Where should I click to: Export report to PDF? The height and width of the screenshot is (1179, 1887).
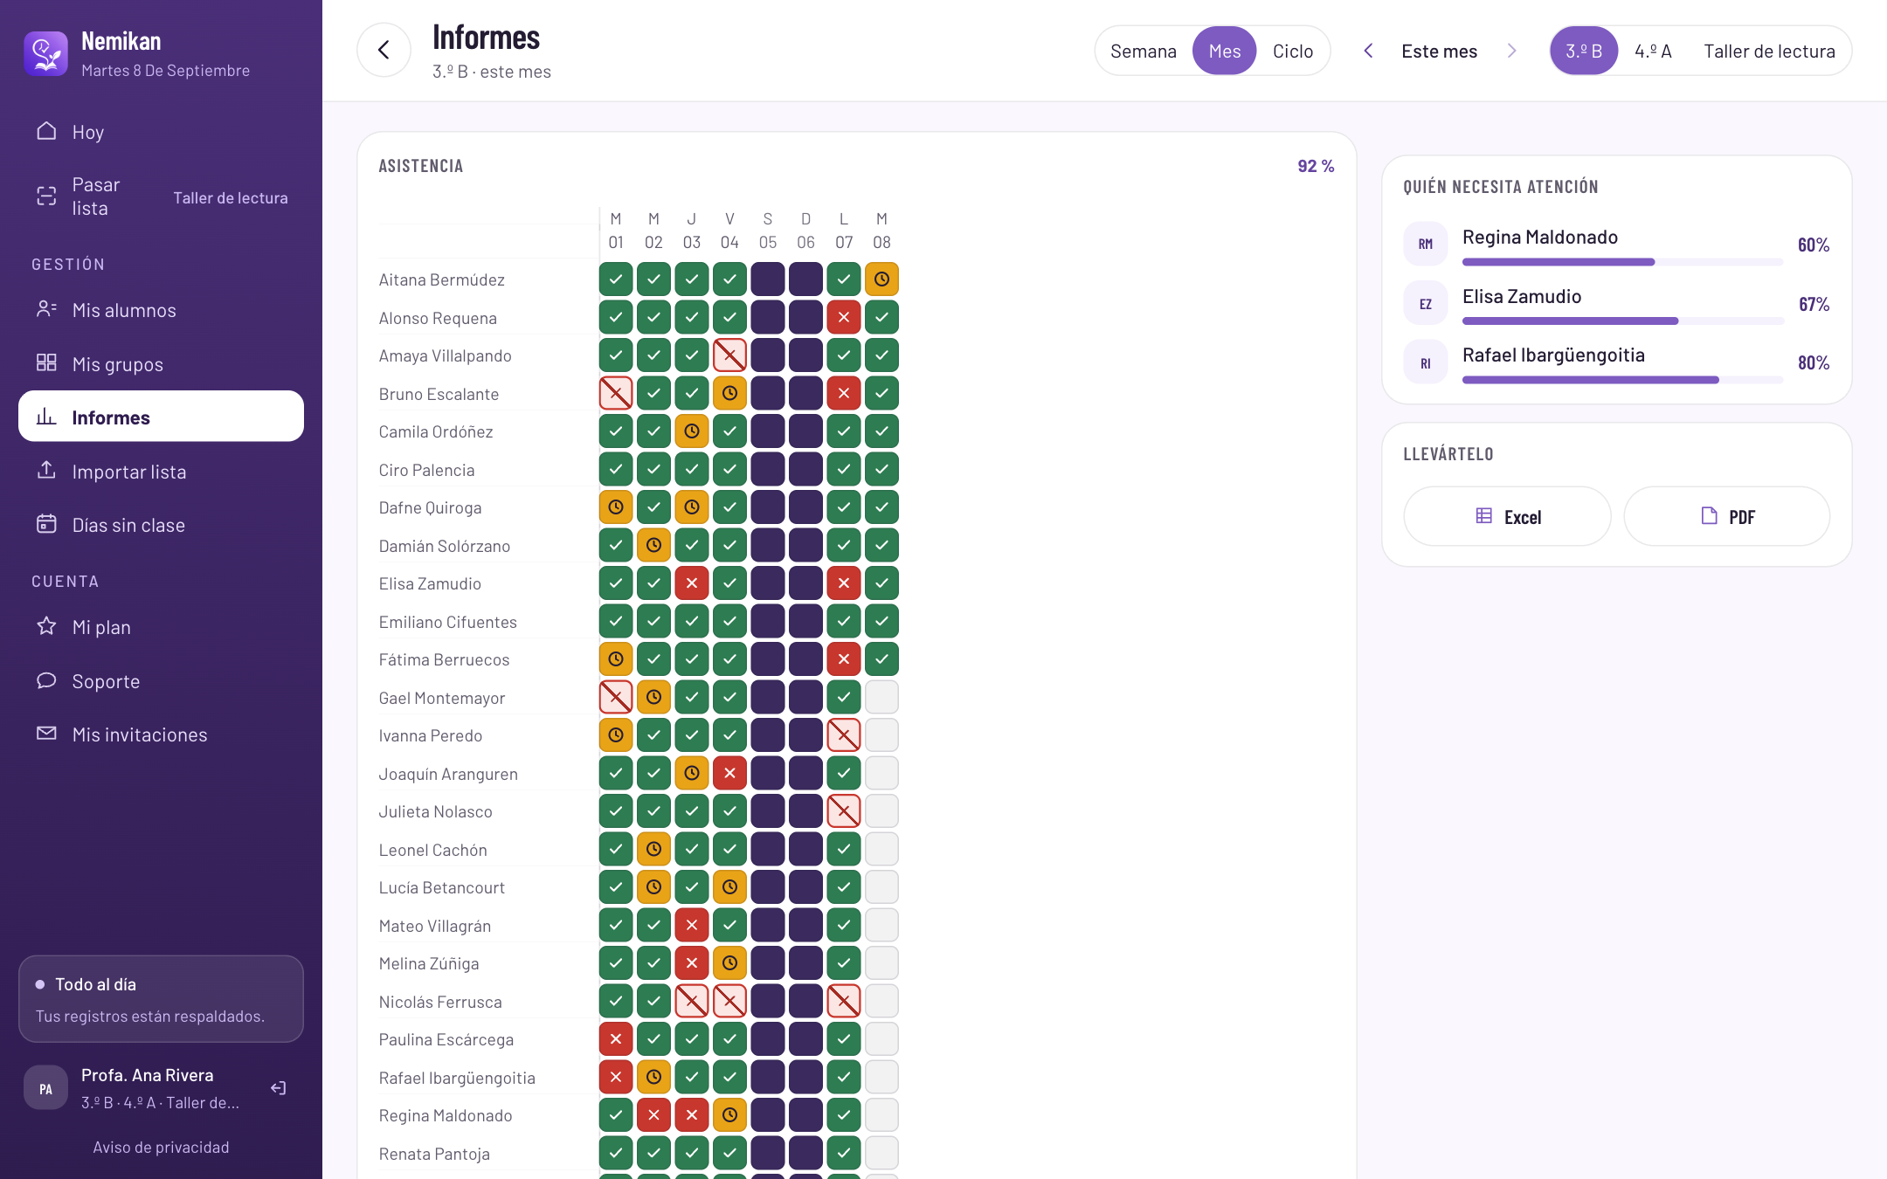point(1727,516)
